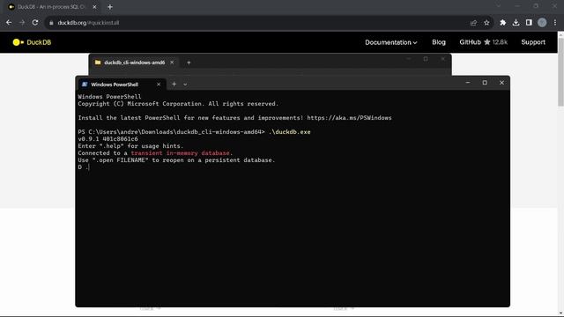Close the duckdb_cli-windows-amd64 Explorer tab

[x=172, y=63]
